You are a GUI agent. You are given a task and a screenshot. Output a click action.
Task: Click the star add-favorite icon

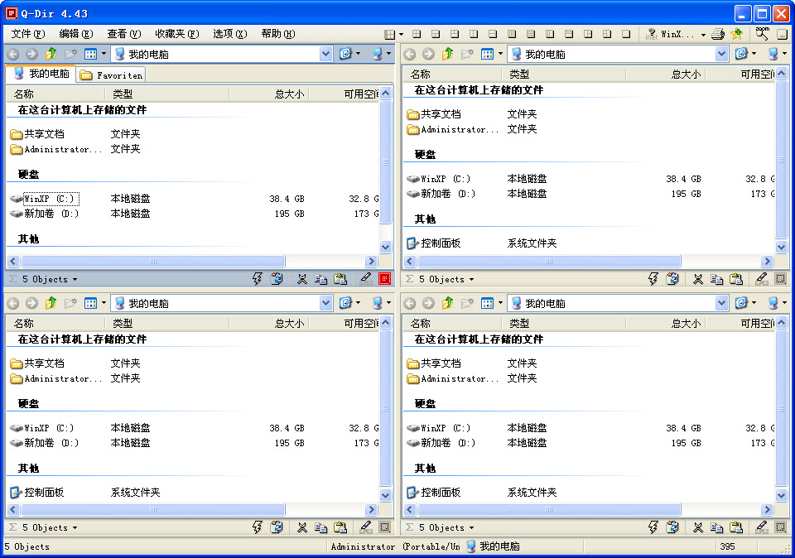pyautogui.click(x=737, y=34)
